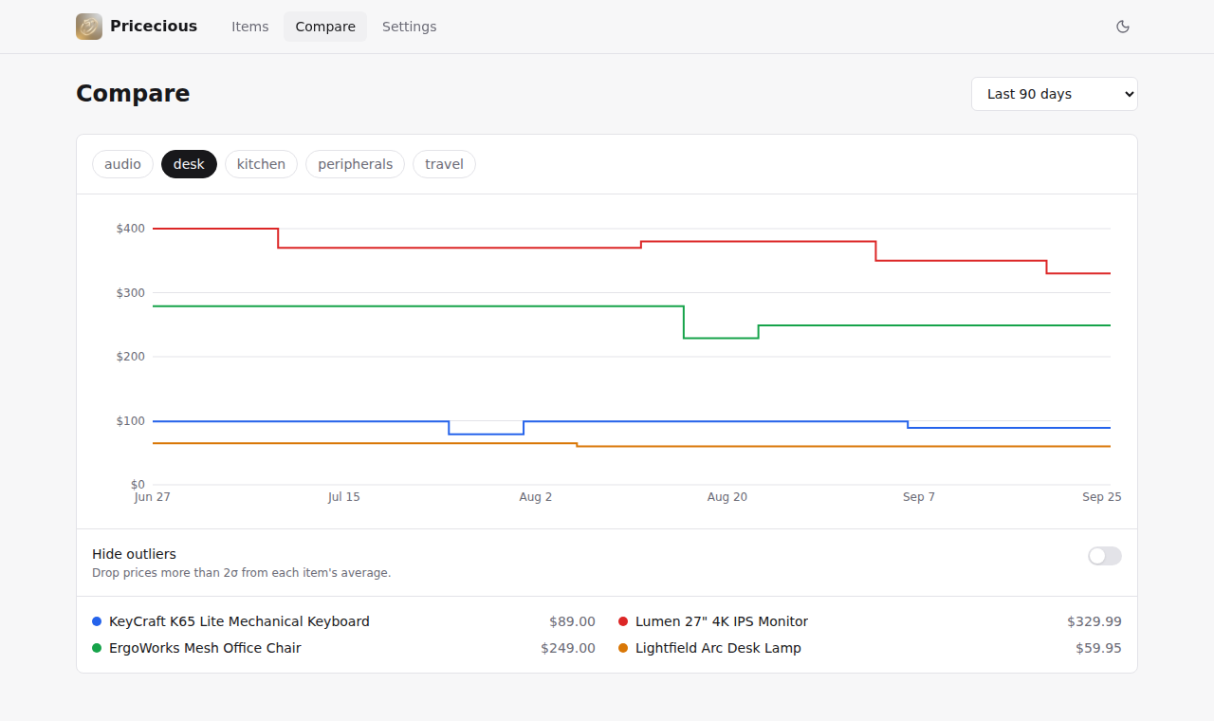This screenshot has height=721, width=1214.
Task: Click the $59.95 lamp price
Action: pos(1098,648)
